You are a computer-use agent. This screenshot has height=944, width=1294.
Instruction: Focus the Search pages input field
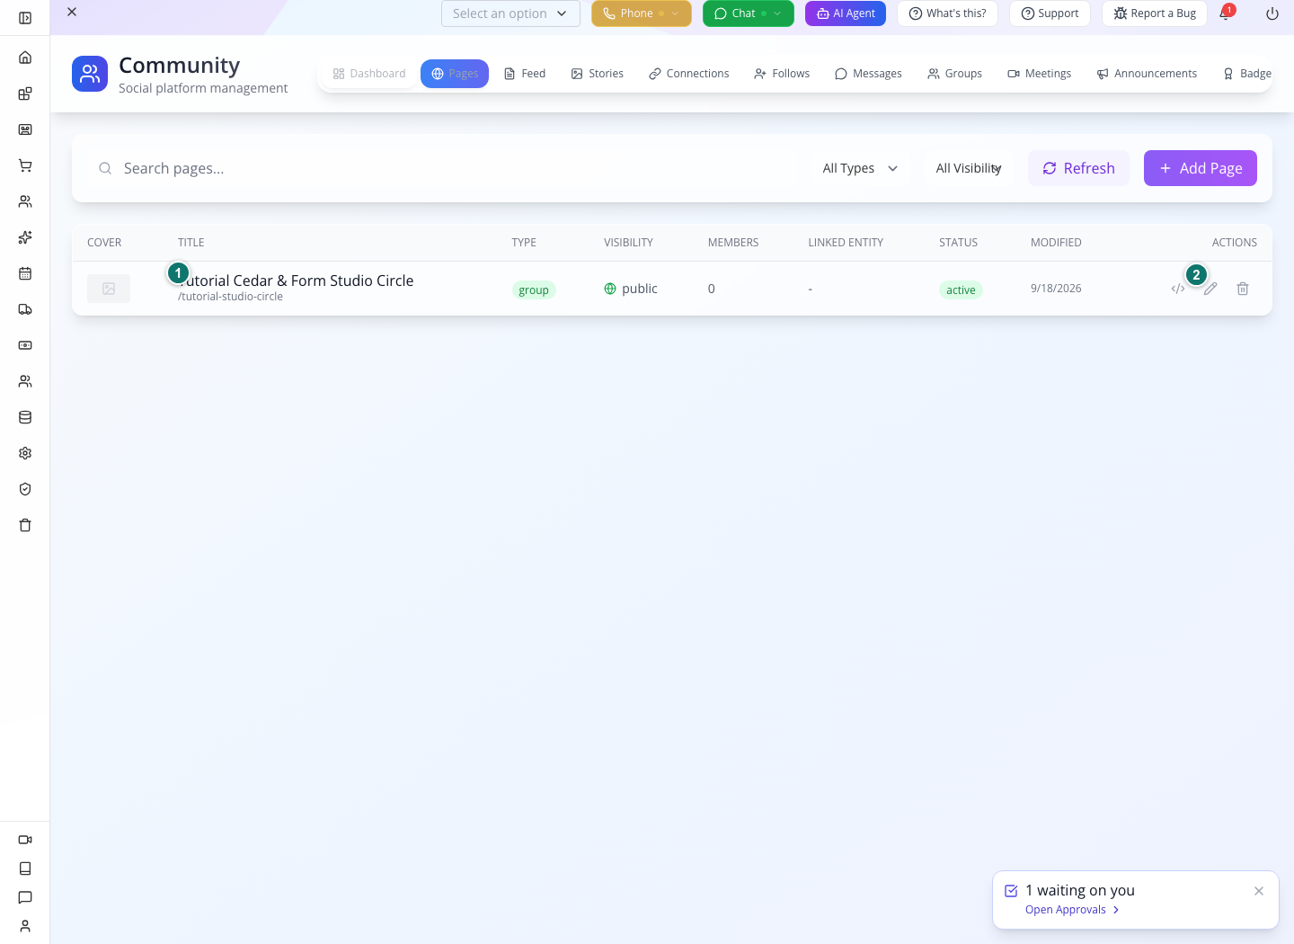[448, 168]
